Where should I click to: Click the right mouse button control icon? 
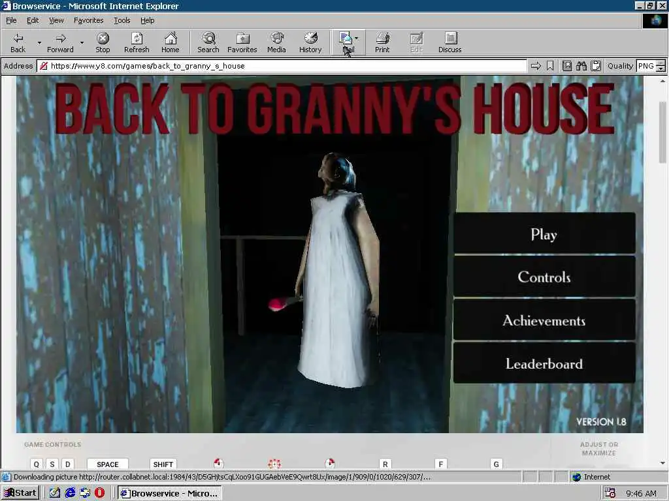tap(329, 463)
